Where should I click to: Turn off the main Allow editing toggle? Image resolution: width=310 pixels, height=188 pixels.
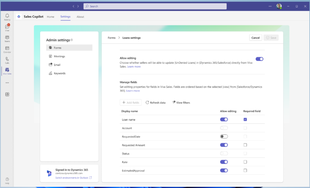(x=259, y=59)
